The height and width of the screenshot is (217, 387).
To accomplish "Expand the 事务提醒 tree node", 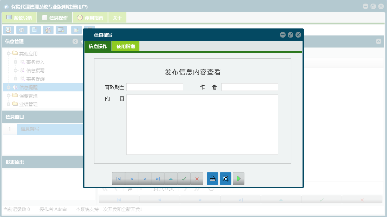I will 15,79.
